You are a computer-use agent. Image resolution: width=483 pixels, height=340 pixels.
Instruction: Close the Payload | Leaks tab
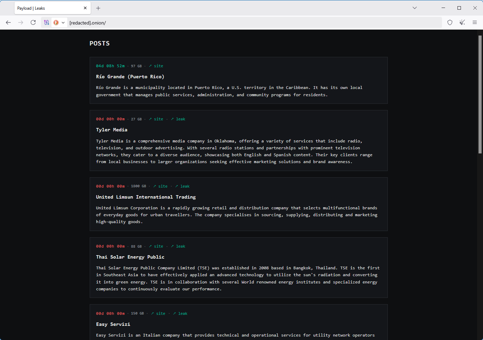pyautogui.click(x=85, y=8)
